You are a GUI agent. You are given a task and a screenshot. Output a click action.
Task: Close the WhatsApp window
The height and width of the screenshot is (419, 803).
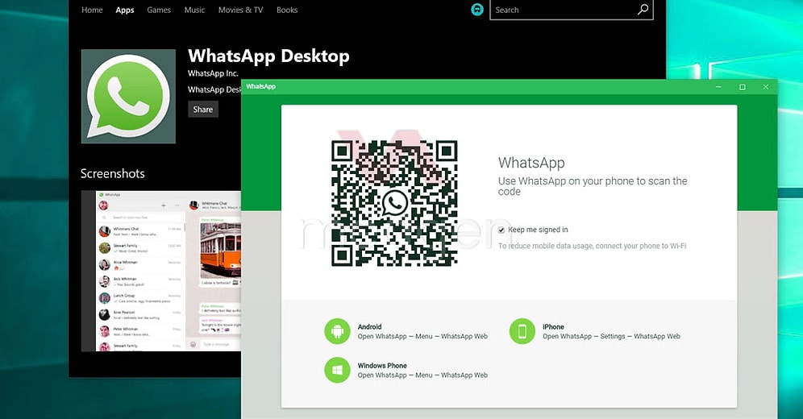click(766, 87)
